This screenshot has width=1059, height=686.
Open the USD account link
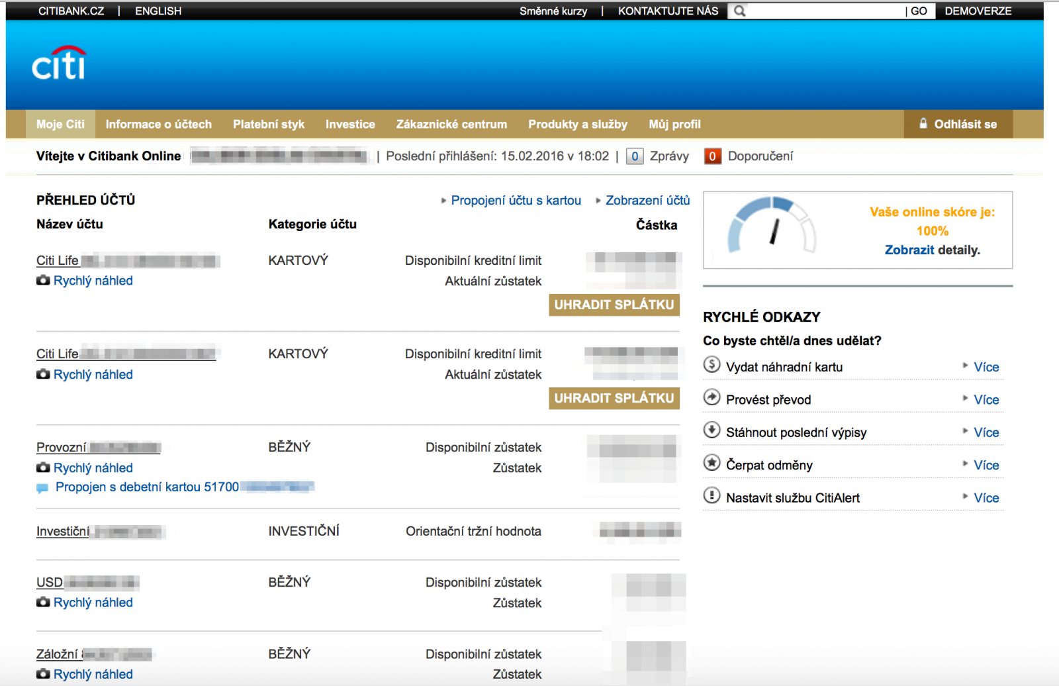point(87,583)
